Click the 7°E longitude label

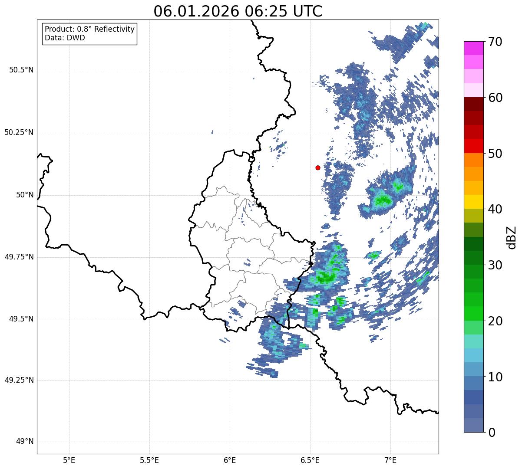tap(390, 460)
